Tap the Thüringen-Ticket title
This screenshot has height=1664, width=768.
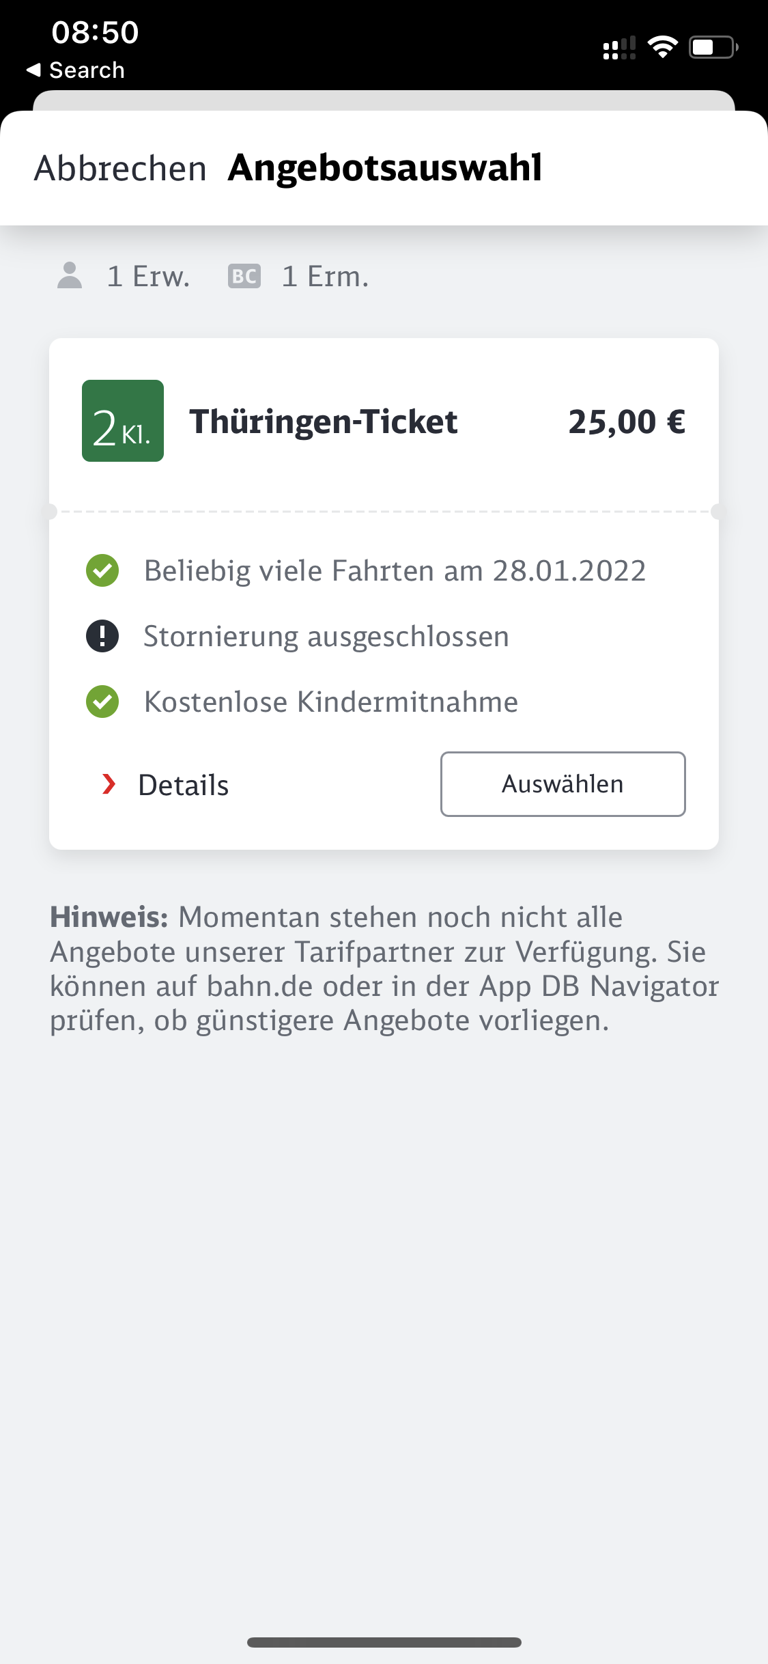tap(324, 421)
